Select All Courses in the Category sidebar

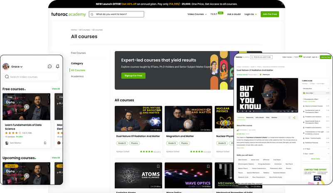[78, 70]
